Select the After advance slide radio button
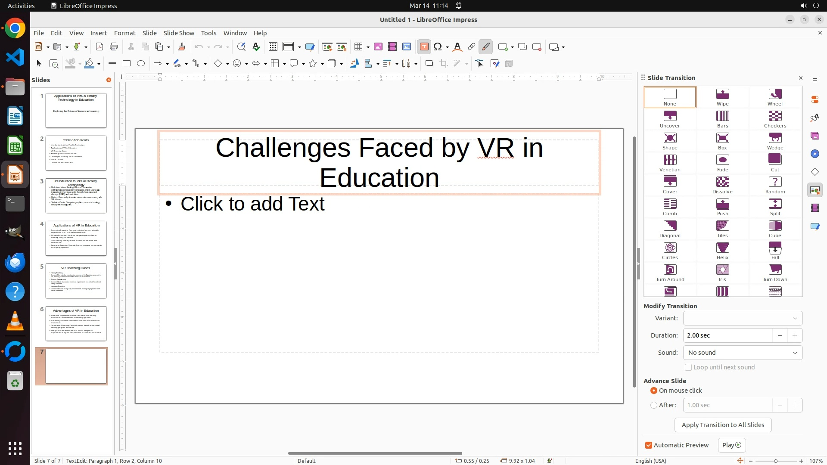827x465 pixels. 654,405
